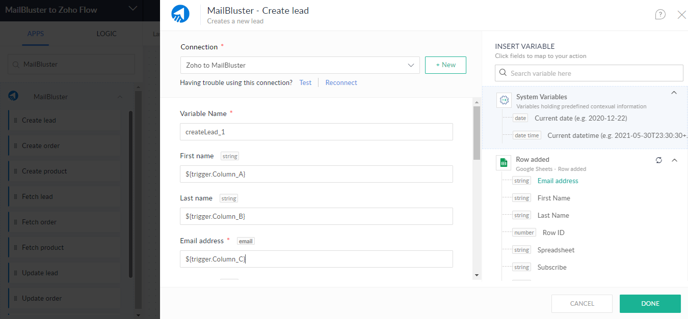Select the Update lead action
Viewport: 688px width, 319px height.
coord(65,273)
